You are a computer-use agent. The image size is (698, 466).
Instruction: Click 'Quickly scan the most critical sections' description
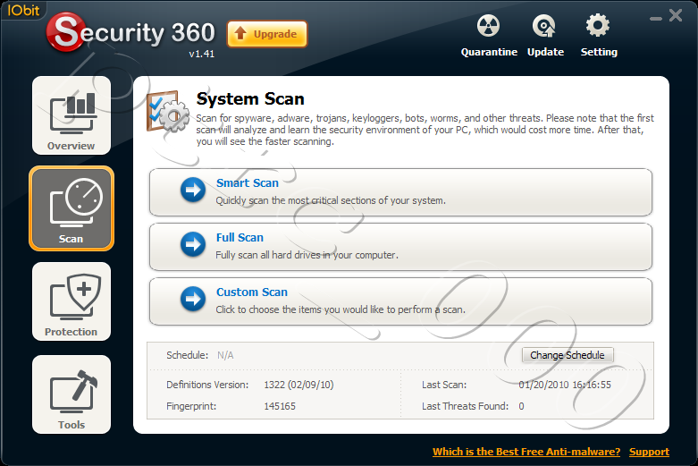point(331,200)
